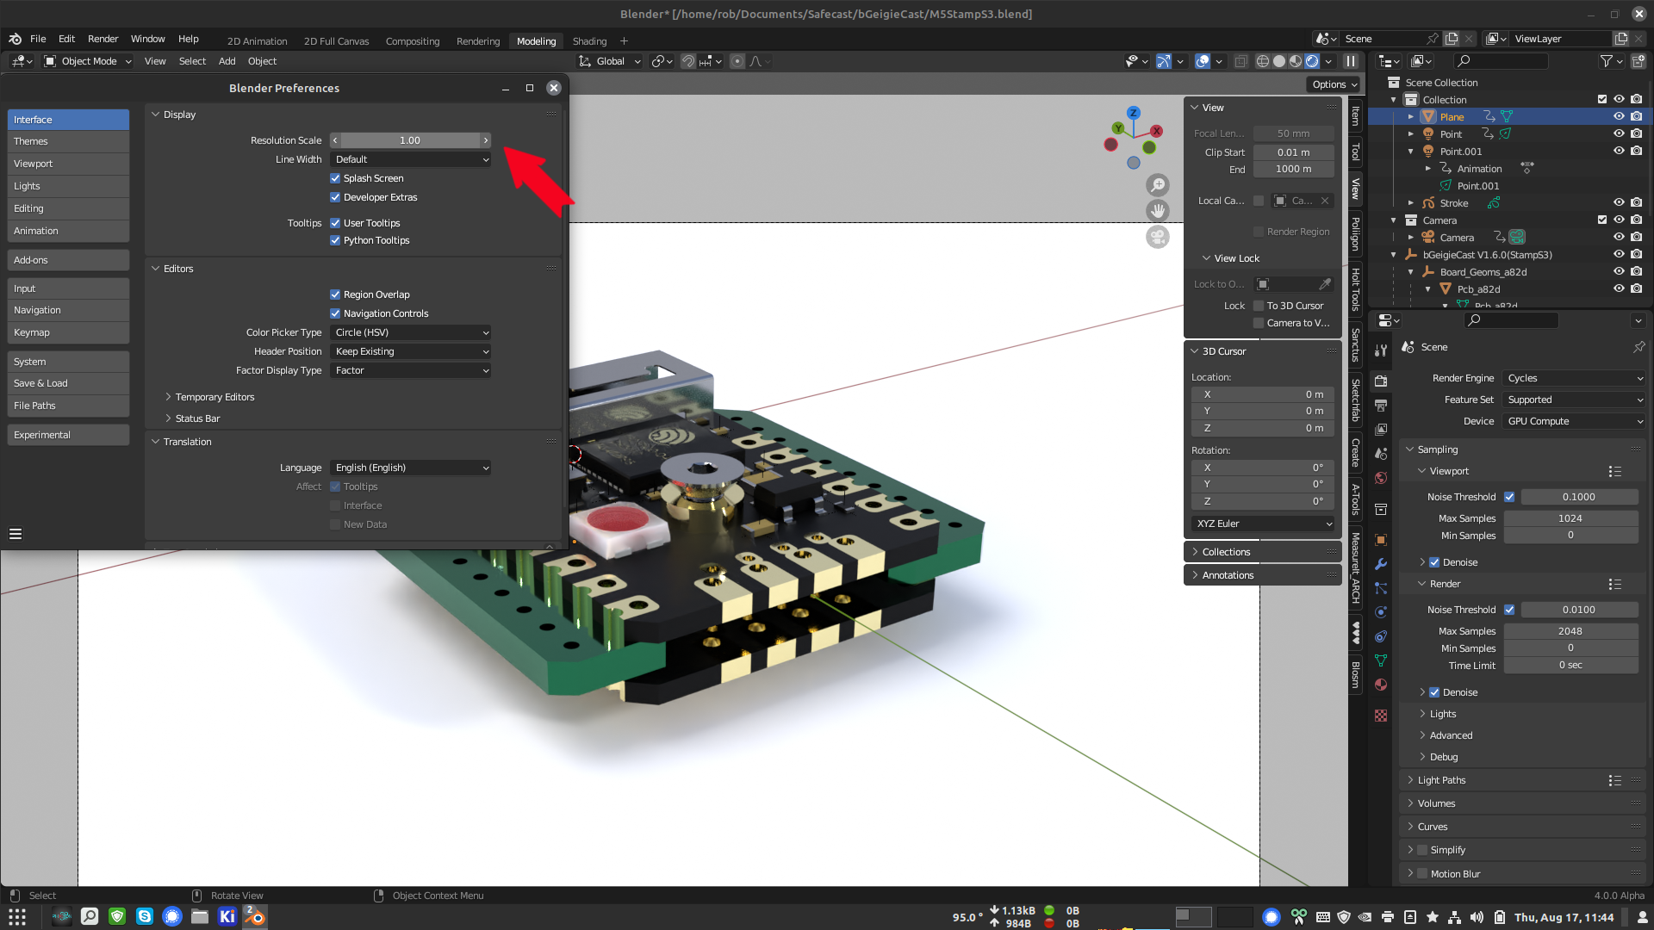Open the Device GPU Compute dropdown
The width and height of the screenshot is (1654, 930).
pos(1574,421)
